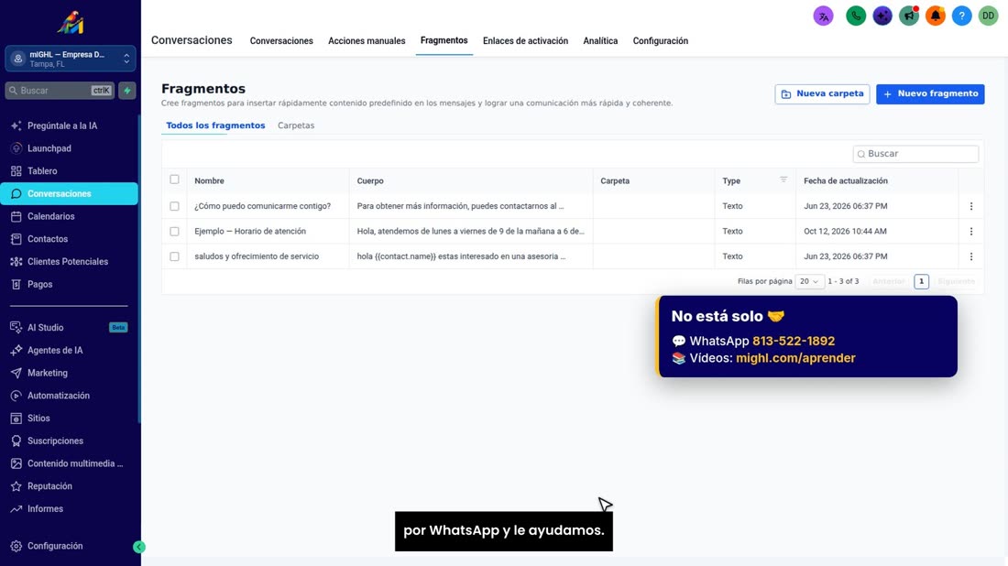Click the Type column filter icon
Screen dimensions: 1008x566
(x=783, y=180)
